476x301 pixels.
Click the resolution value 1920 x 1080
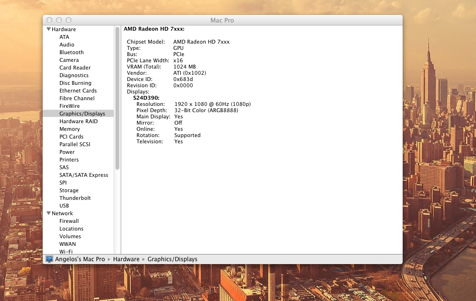[191, 104]
